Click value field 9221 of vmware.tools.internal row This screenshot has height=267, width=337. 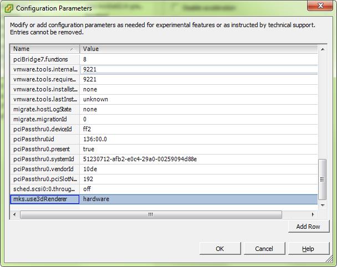pos(198,69)
